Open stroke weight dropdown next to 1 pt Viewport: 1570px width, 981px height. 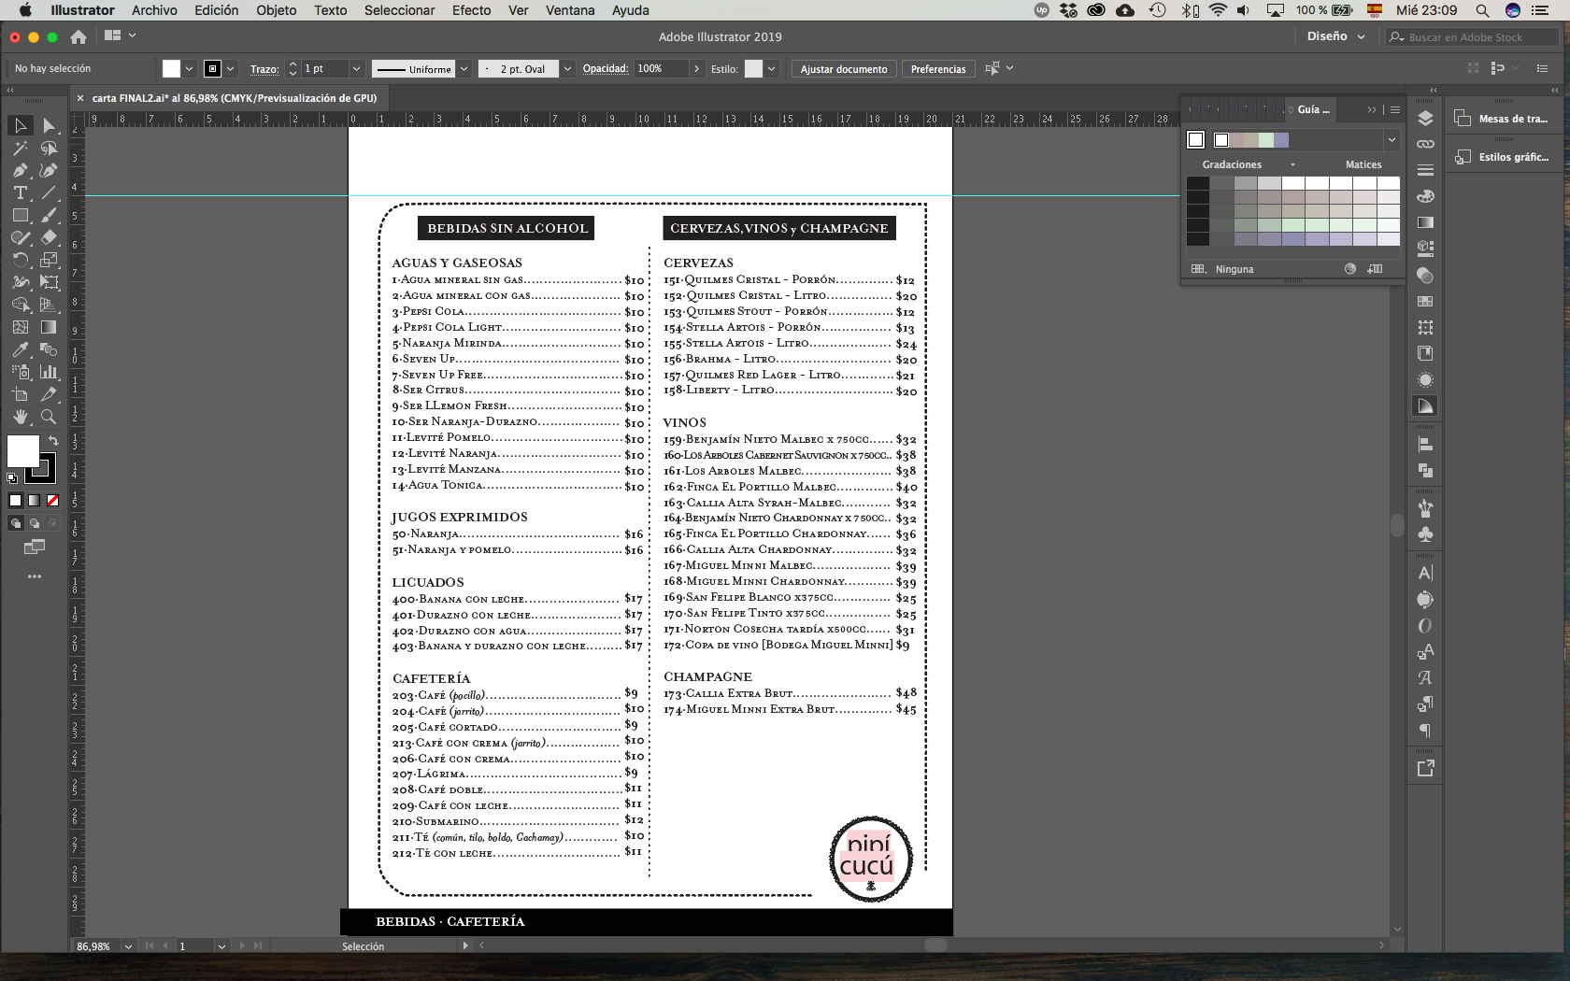356,69
